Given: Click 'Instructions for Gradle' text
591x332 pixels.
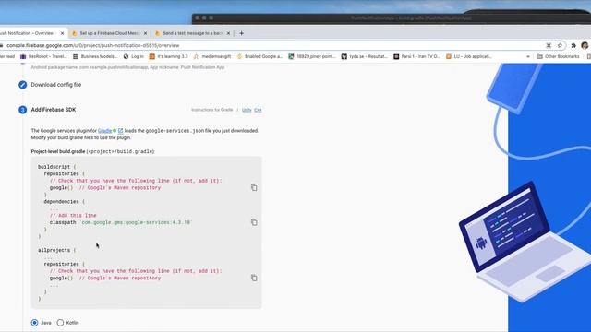Looking at the screenshot, I should pyautogui.click(x=211, y=110).
